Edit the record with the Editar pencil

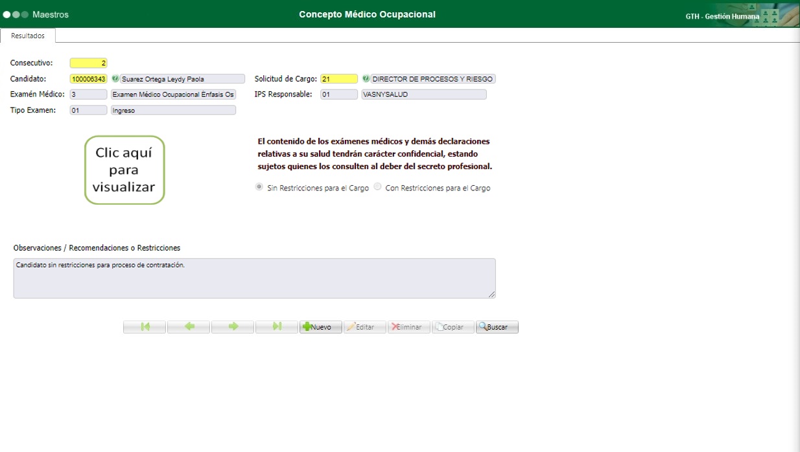pos(364,326)
